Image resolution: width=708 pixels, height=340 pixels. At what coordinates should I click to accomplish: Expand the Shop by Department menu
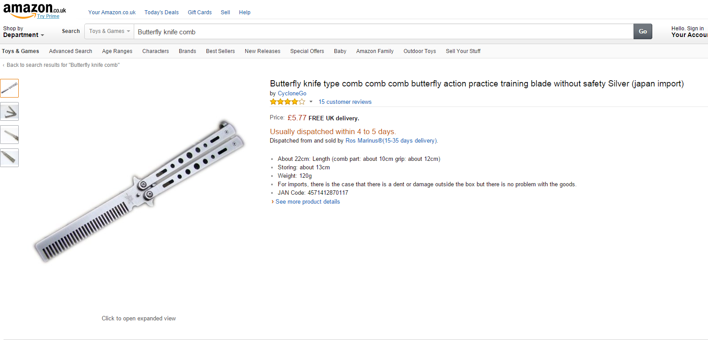click(x=23, y=32)
